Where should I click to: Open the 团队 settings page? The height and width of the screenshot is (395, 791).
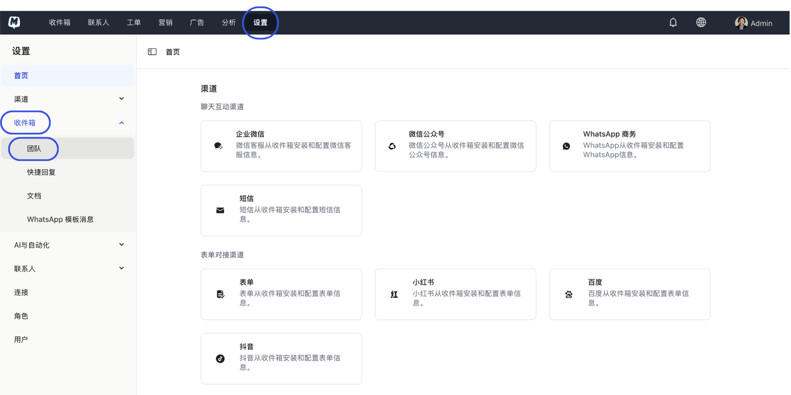[x=34, y=148]
